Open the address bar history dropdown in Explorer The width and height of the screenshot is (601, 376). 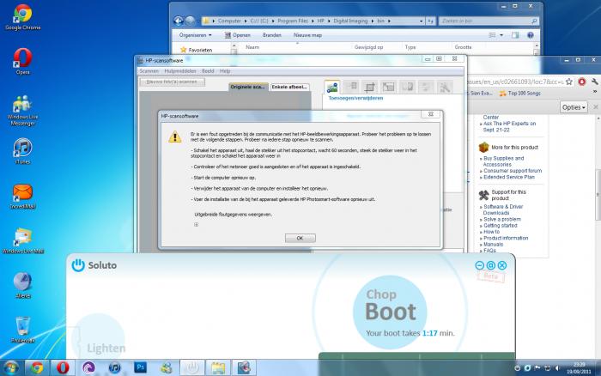(x=422, y=21)
